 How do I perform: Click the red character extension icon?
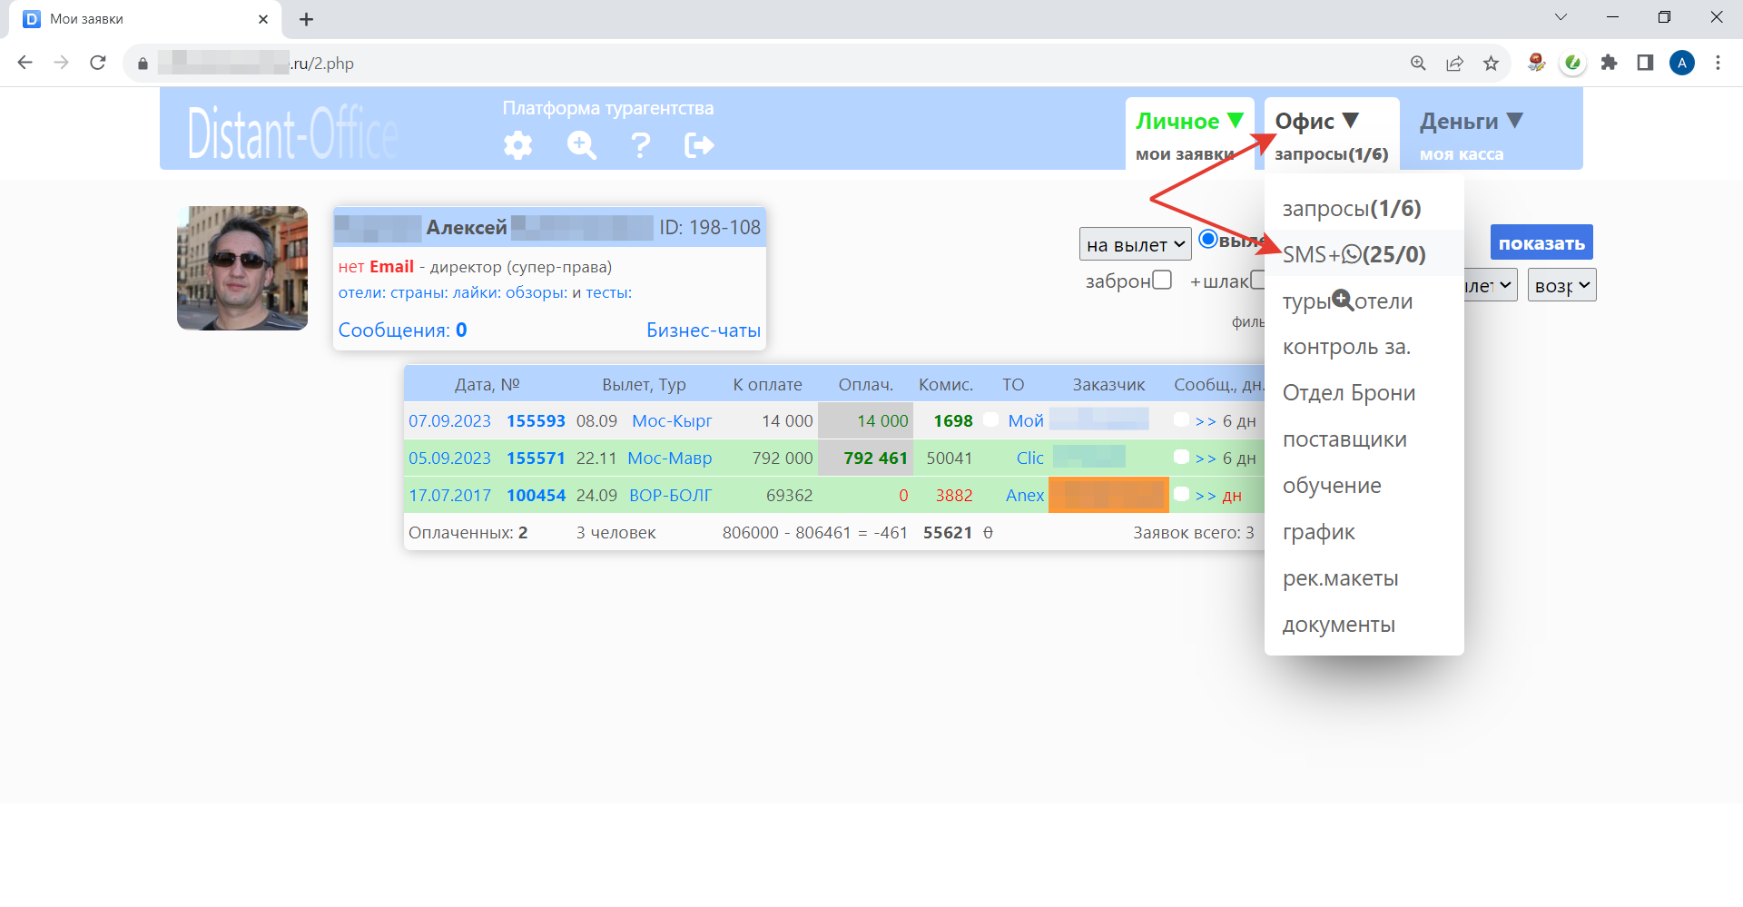coord(1536,63)
